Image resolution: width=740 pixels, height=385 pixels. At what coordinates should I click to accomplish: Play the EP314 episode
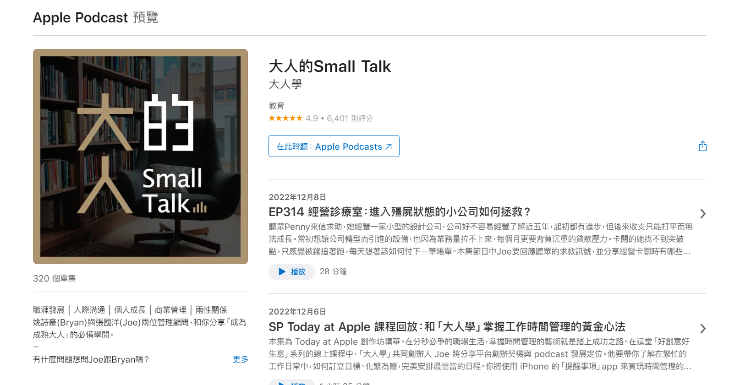tap(292, 271)
